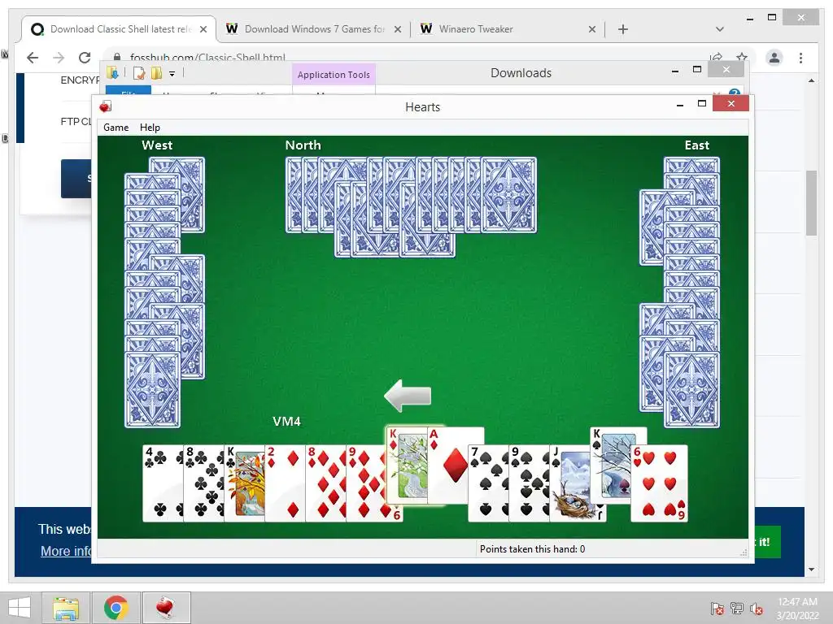
Task: Click the taskbar clock showing 12:47 AM
Action: pos(797,609)
